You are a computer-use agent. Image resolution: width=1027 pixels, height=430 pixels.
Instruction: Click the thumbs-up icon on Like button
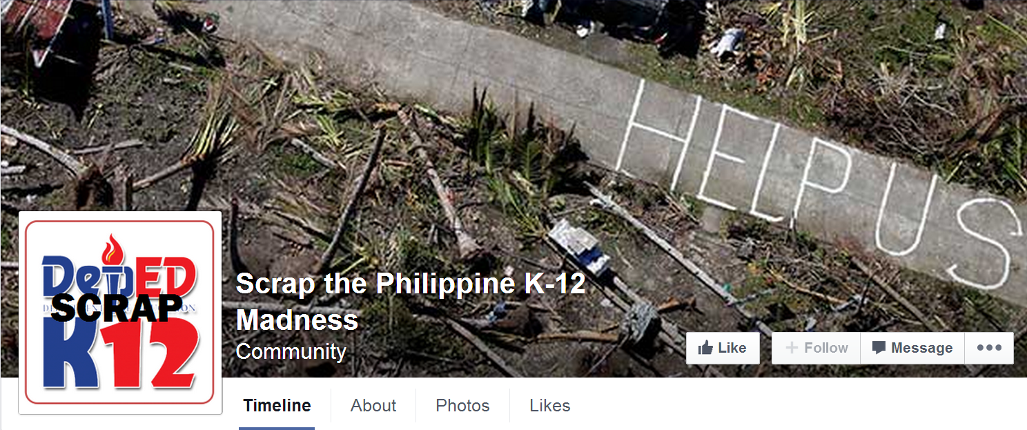tap(705, 348)
